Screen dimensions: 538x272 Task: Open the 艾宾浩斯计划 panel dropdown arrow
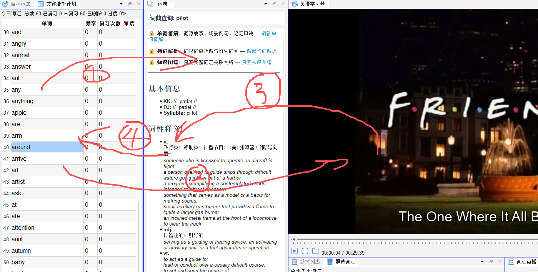pyautogui.click(x=121, y=4)
